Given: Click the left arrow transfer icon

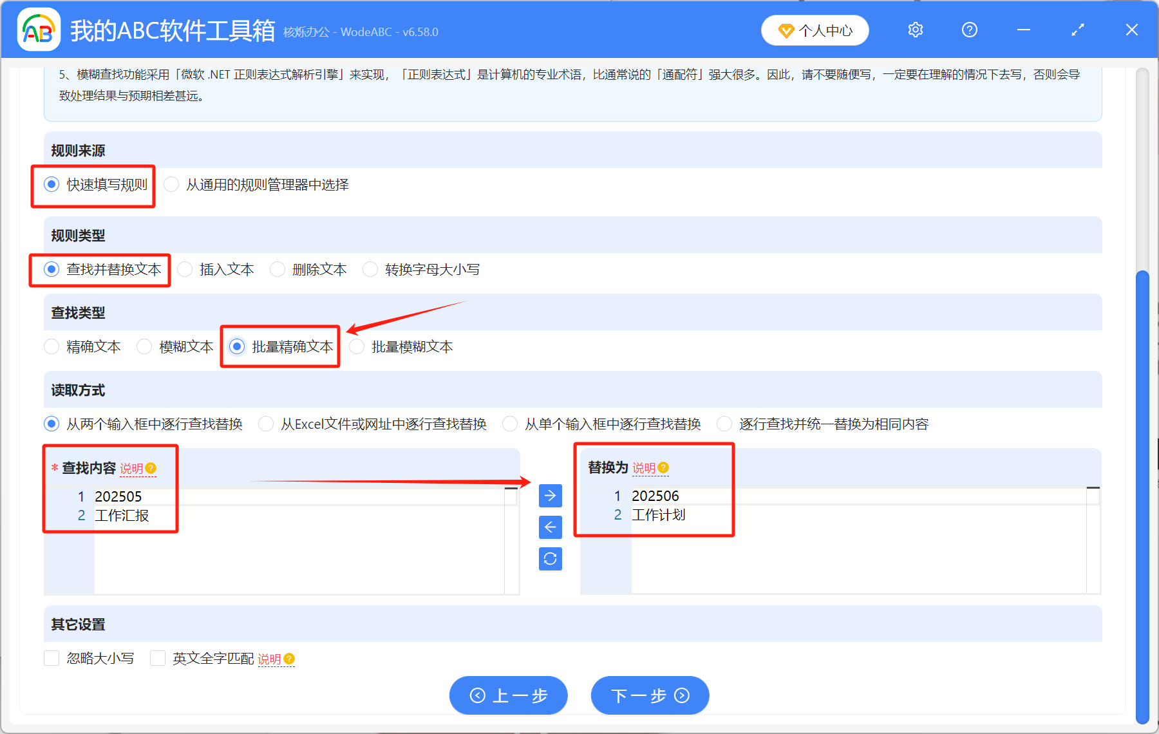Looking at the screenshot, I should (550, 527).
